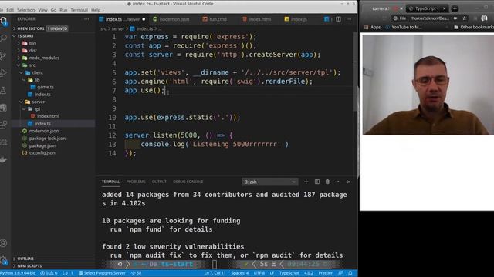Expand the dist folder

point(32,51)
